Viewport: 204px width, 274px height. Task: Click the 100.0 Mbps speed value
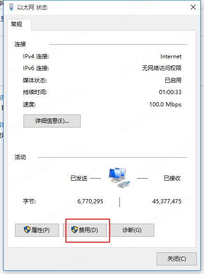pyautogui.click(x=166, y=105)
